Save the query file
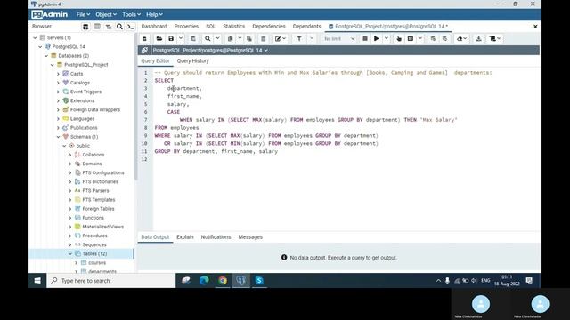 tap(171, 38)
